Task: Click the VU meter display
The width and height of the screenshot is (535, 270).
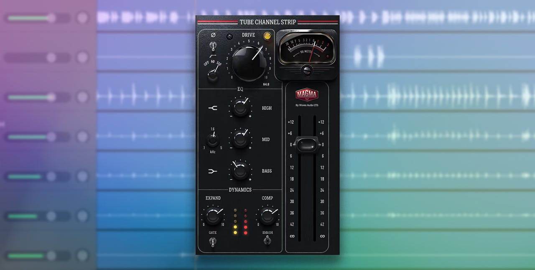Action: click(x=307, y=48)
